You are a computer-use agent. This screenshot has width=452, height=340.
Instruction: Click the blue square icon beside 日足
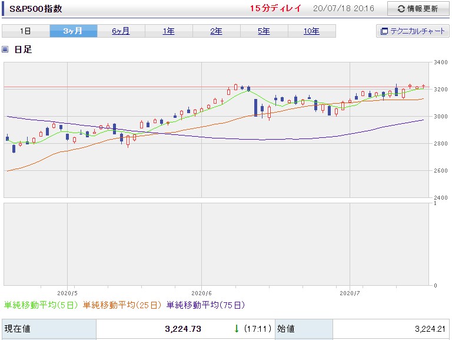(5, 49)
